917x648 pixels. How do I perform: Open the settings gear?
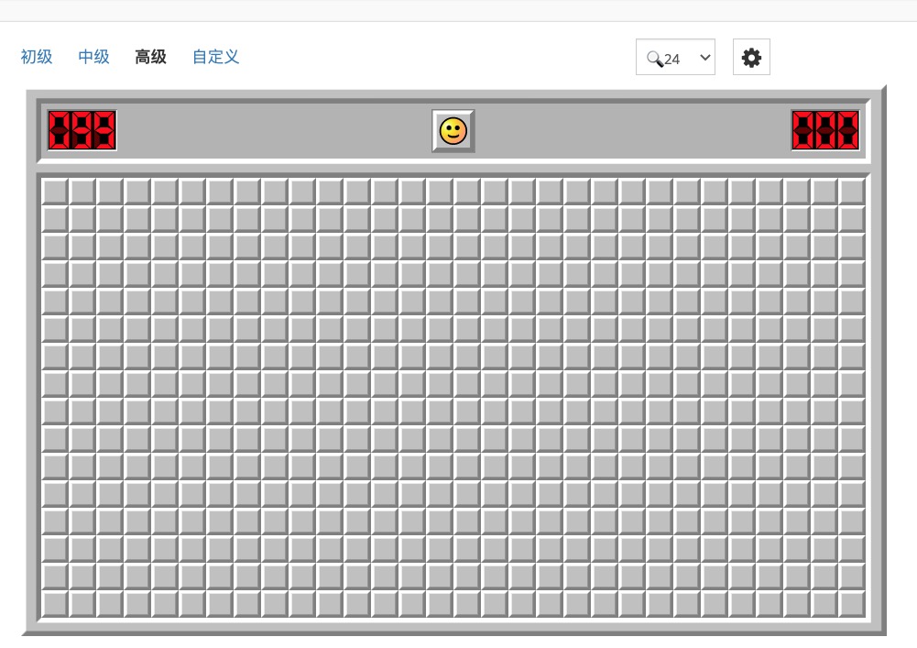(751, 58)
